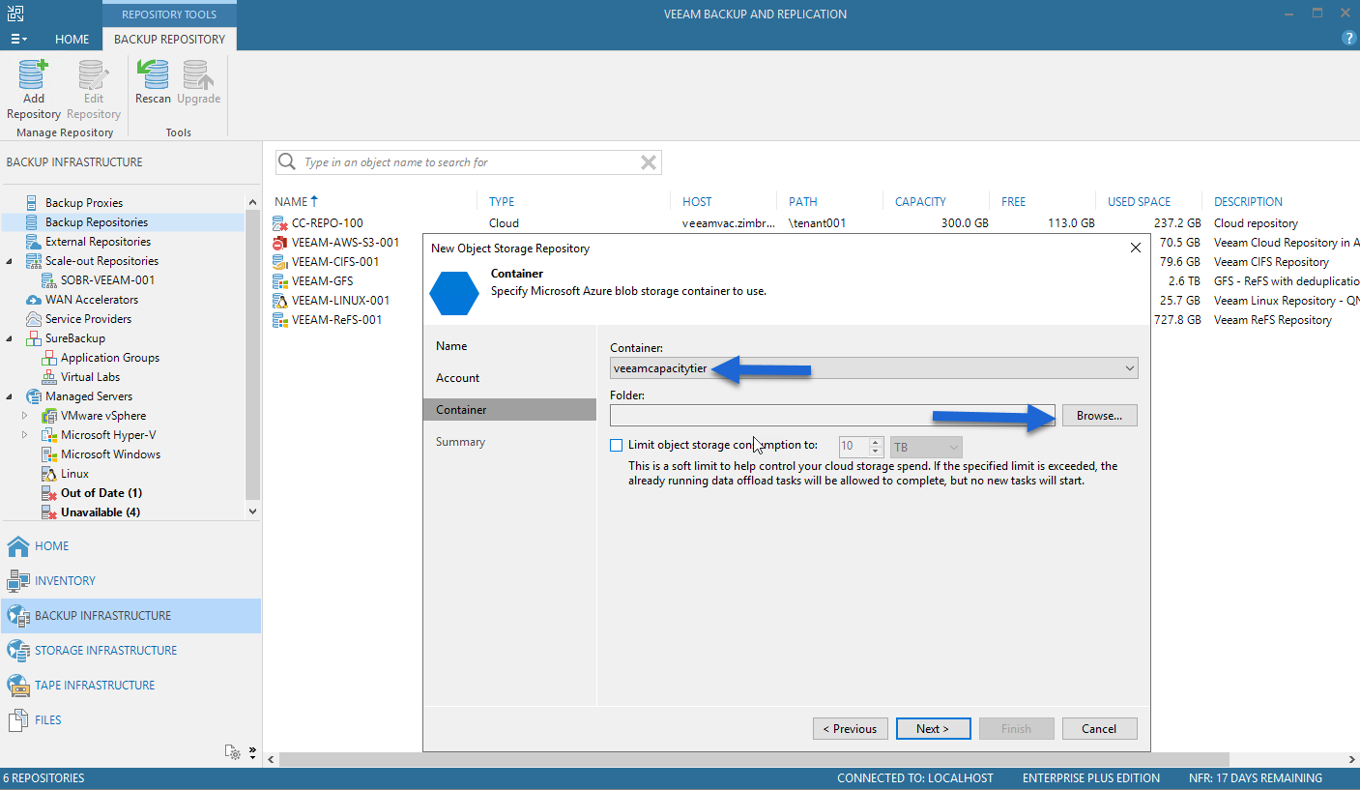This screenshot has height=790, width=1360.
Task: Click the object name search field
Action: pos(469,162)
